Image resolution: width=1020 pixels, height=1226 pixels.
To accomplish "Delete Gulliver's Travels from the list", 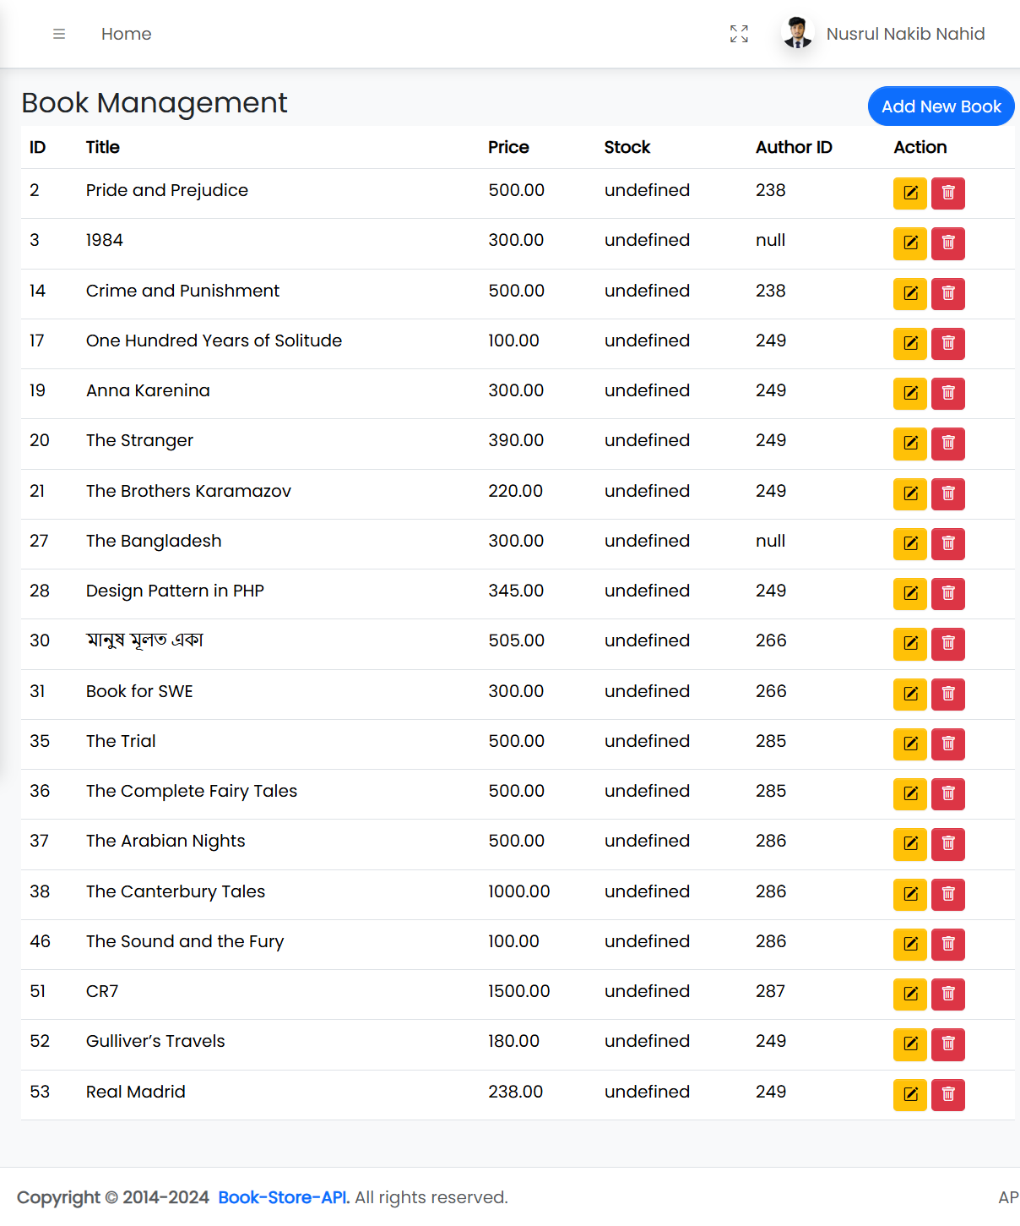I will pyautogui.click(x=947, y=1044).
